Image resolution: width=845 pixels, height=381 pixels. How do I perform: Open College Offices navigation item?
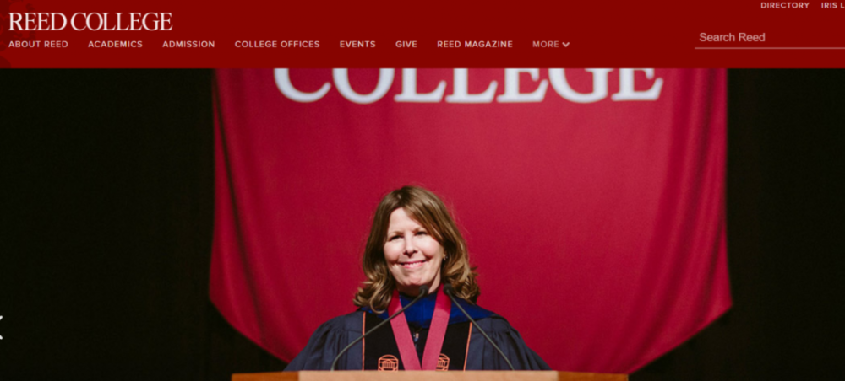point(277,45)
